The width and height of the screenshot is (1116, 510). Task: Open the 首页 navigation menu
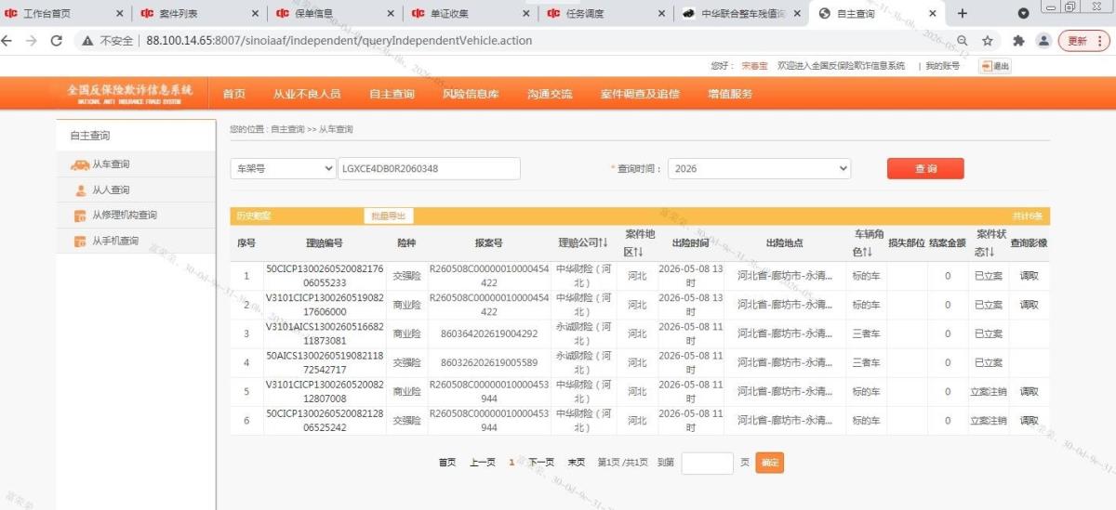234,94
